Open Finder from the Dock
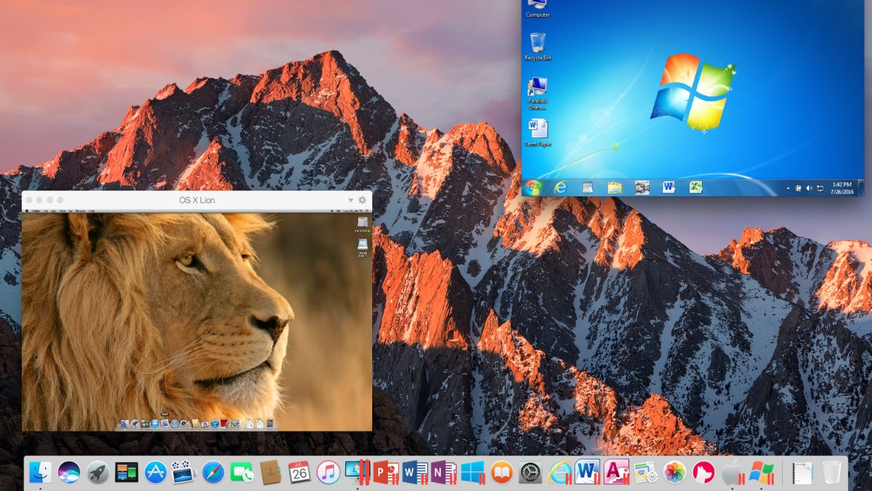 [40, 472]
